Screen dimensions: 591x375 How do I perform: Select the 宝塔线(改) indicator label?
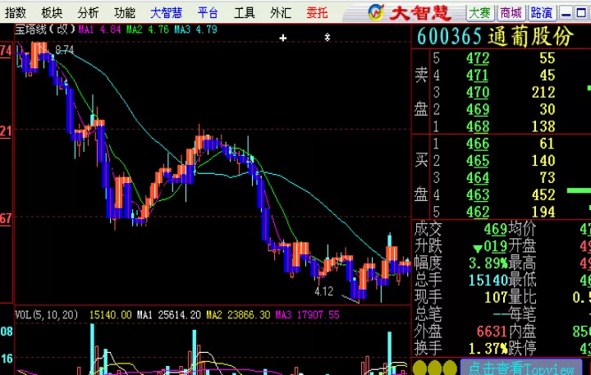click(45, 29)
